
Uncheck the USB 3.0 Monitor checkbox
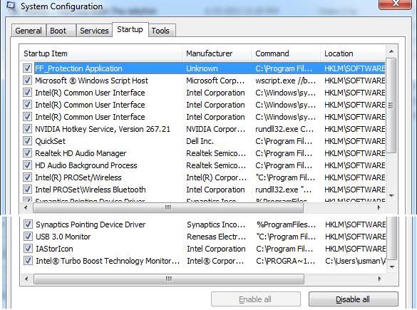tap(29, 237)
